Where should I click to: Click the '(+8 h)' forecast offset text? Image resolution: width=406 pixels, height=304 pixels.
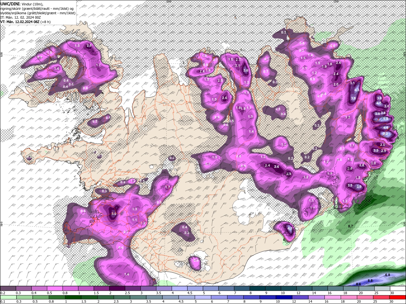coord(45,22)
